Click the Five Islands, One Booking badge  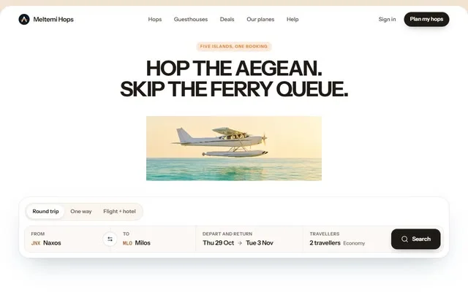tap(234, 47)
